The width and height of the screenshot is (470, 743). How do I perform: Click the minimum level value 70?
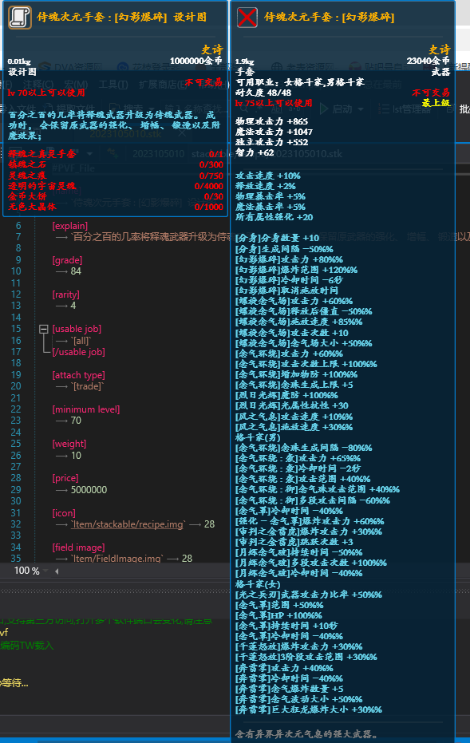[76, 421]
